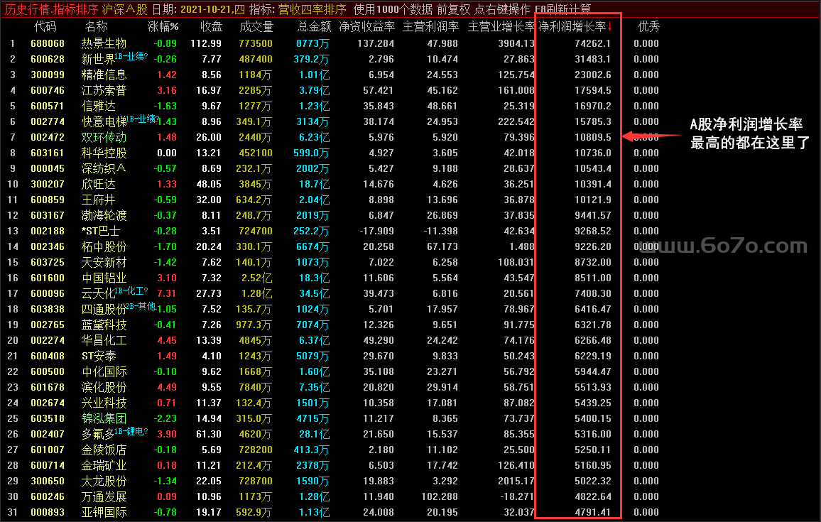Click the date 2021-10-21,四 in title bar
Image resolution: width=821 pixels, height=522 pixels.
[x=212, y=9]
